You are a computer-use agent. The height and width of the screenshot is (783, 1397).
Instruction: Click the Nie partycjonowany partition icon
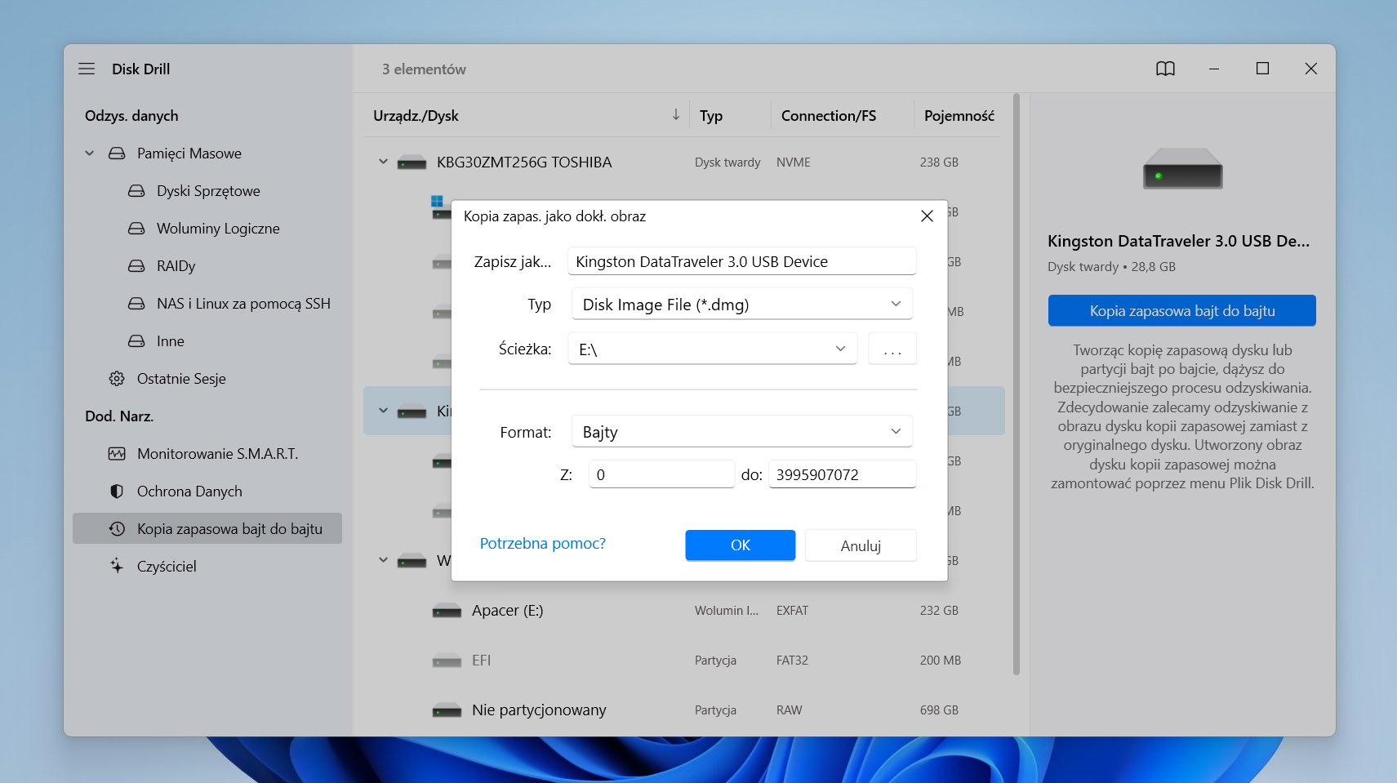pos(447,711)
